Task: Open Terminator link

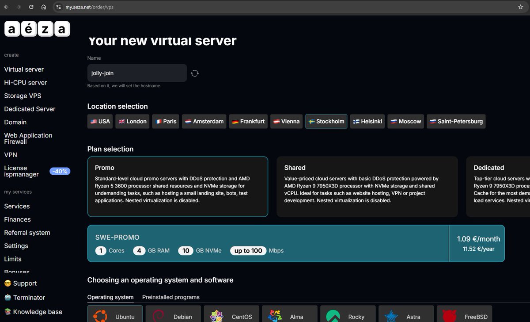Action: tap(25, 298)
